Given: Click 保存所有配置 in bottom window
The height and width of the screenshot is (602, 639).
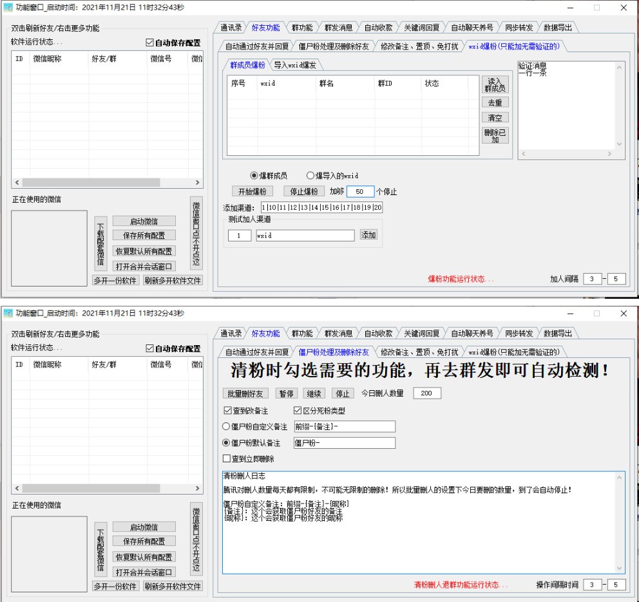Looking at the screenshot, I should tap(144, 541).
